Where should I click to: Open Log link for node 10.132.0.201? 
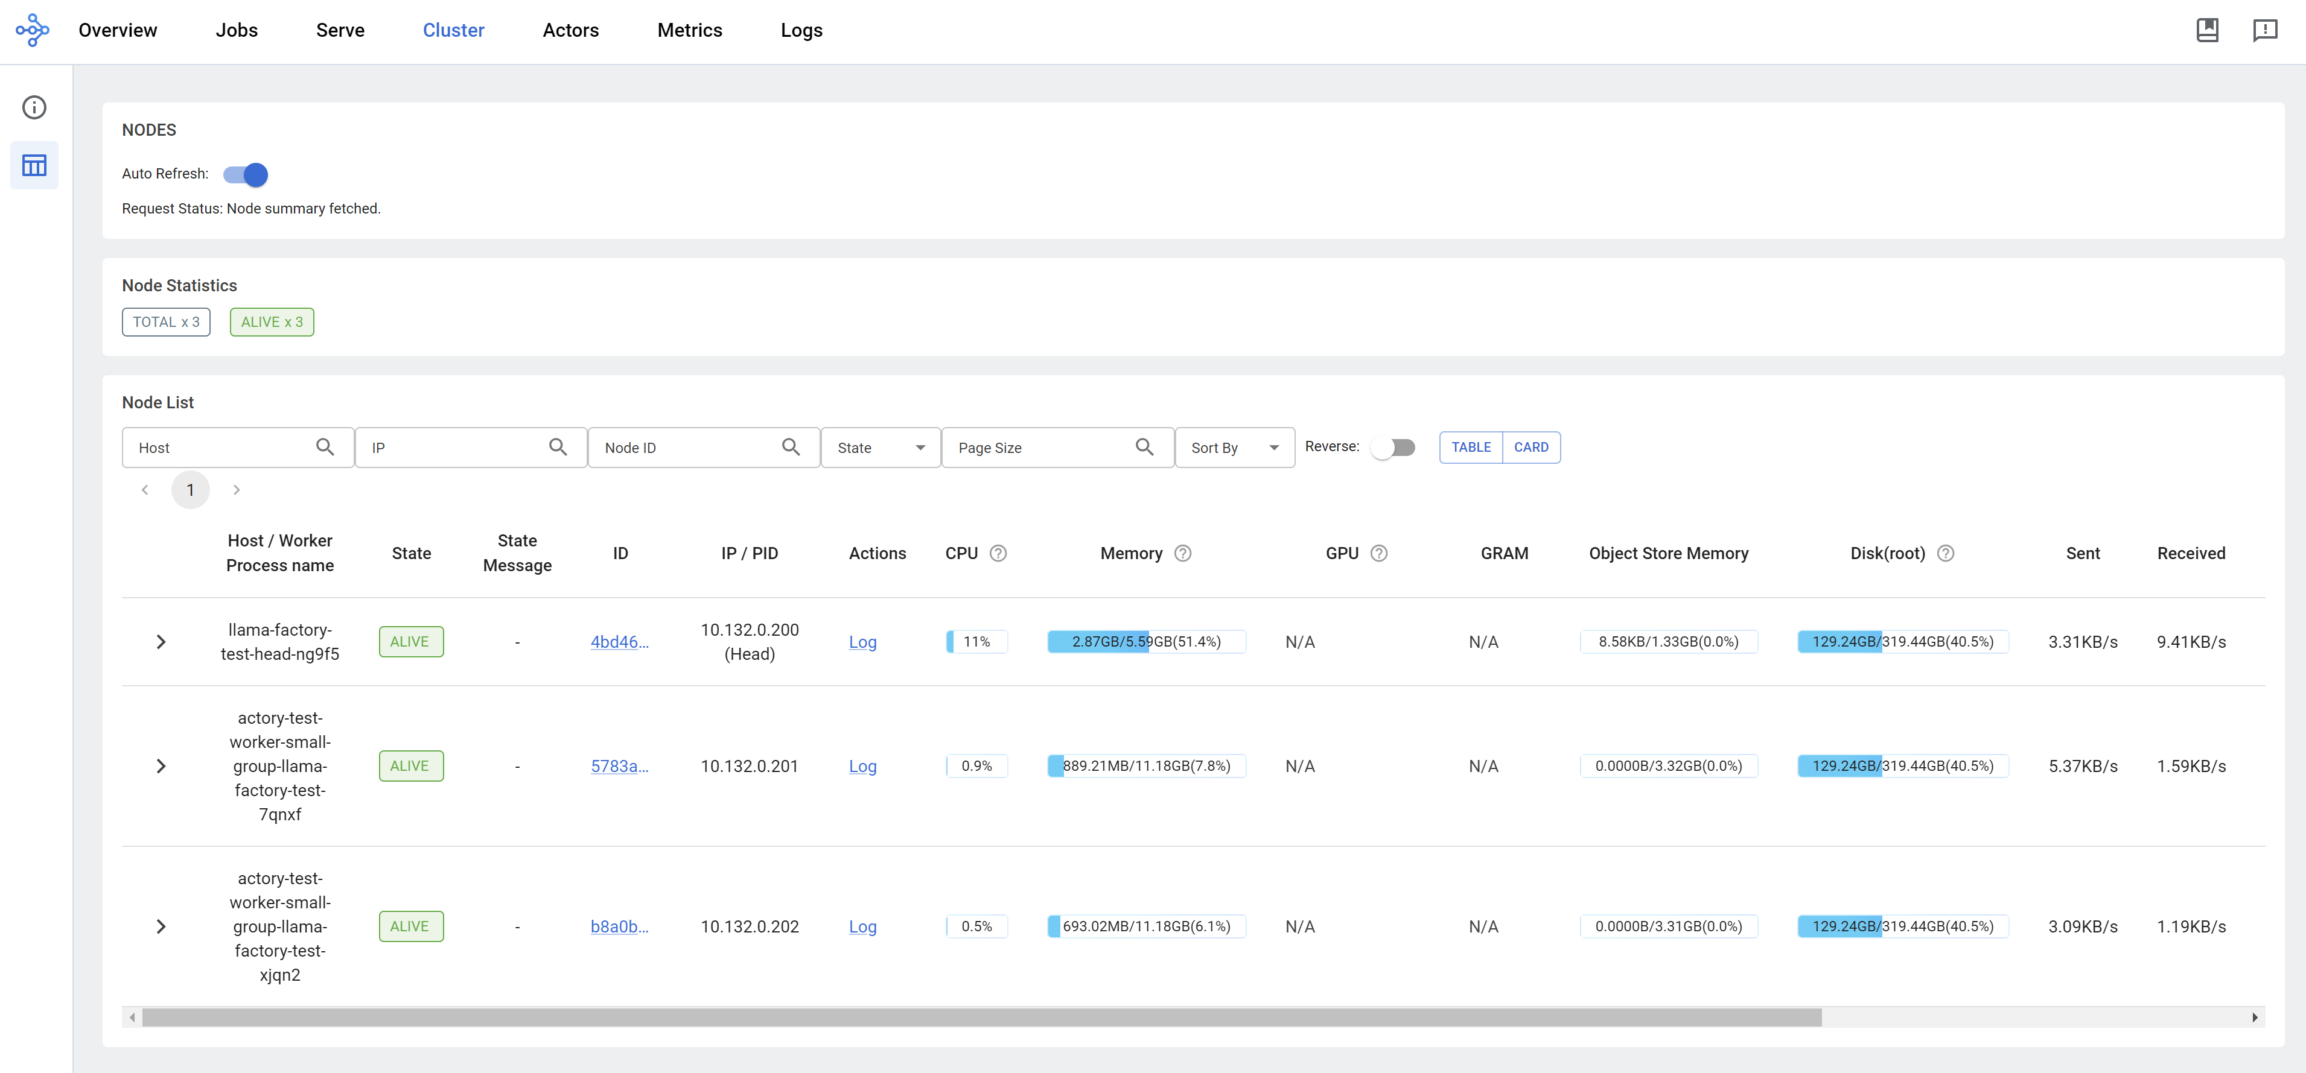[862, 766]
